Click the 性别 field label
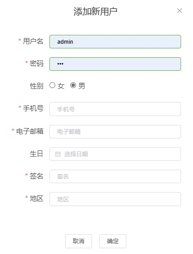 click(x=36, y=86)
